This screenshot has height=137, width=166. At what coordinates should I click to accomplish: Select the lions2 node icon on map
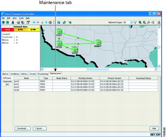59,31
